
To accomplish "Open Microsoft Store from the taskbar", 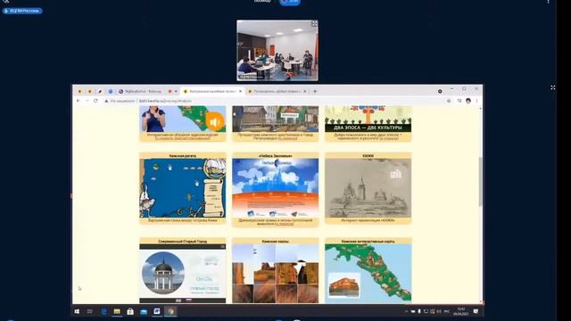I will [x=130, y=311].
